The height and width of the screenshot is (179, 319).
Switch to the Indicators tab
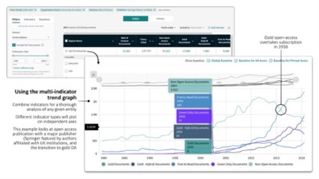(x=30, y=19)
